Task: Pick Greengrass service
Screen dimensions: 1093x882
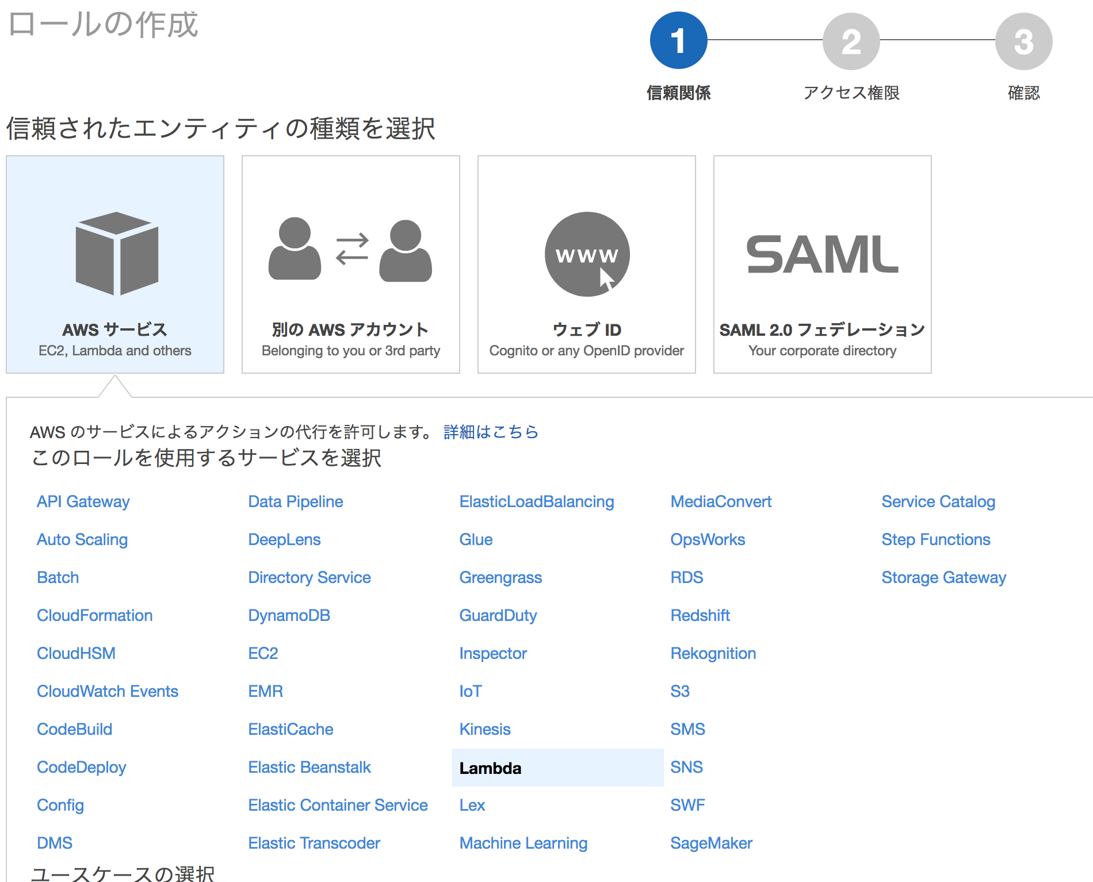Action: point(500,577)
